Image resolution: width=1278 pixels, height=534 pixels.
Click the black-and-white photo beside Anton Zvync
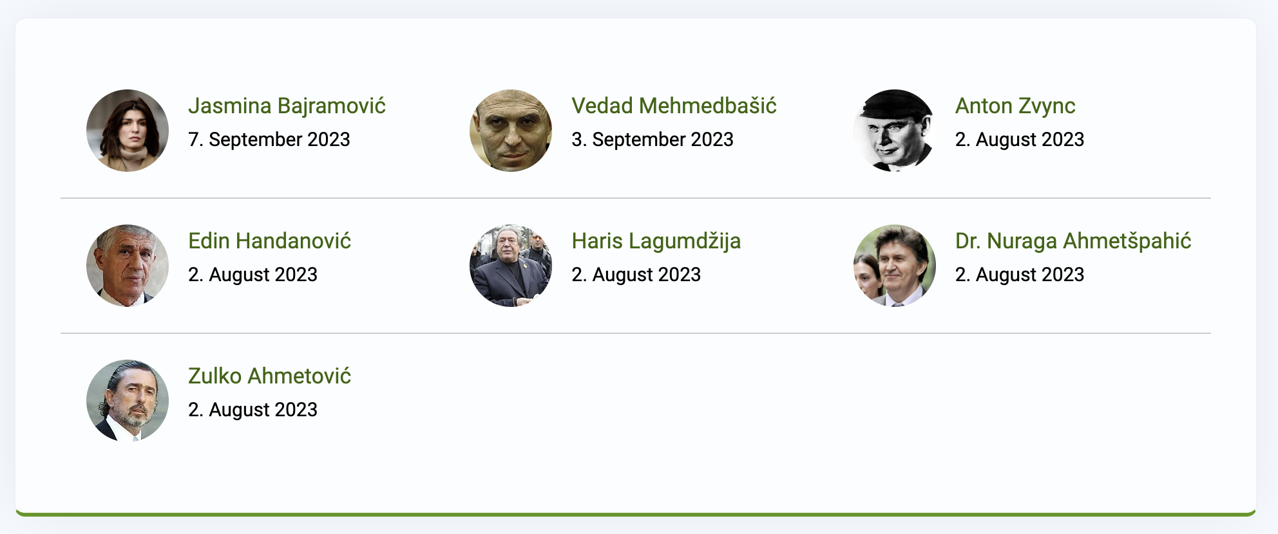(894, 131)
